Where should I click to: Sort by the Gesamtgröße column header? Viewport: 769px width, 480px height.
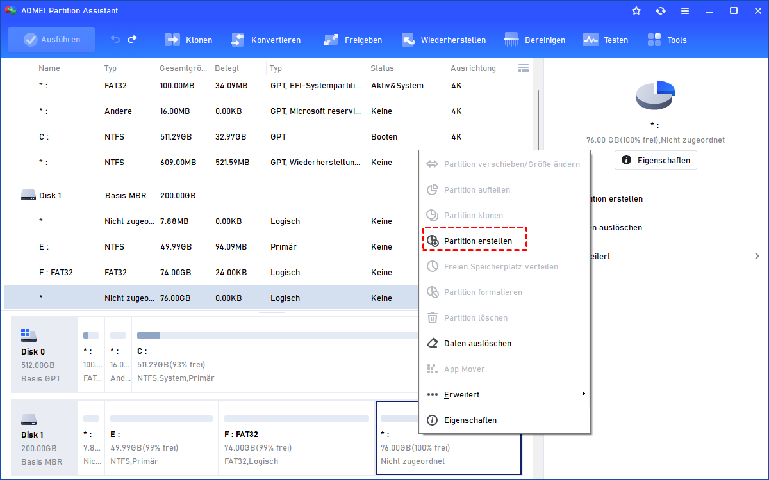click(183, 68)
